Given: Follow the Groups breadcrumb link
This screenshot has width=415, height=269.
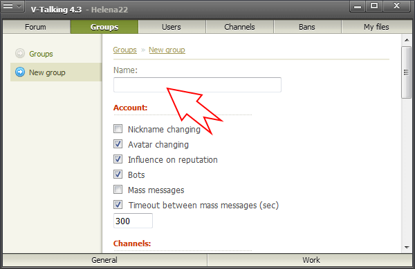Looking at the screenshot, I should point(125,50).
